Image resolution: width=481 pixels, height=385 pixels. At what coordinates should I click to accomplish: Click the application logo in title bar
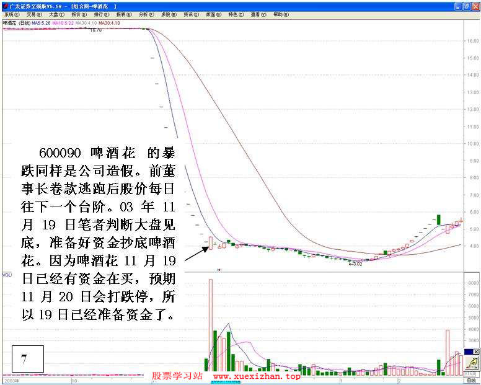[x=6, y=6]
